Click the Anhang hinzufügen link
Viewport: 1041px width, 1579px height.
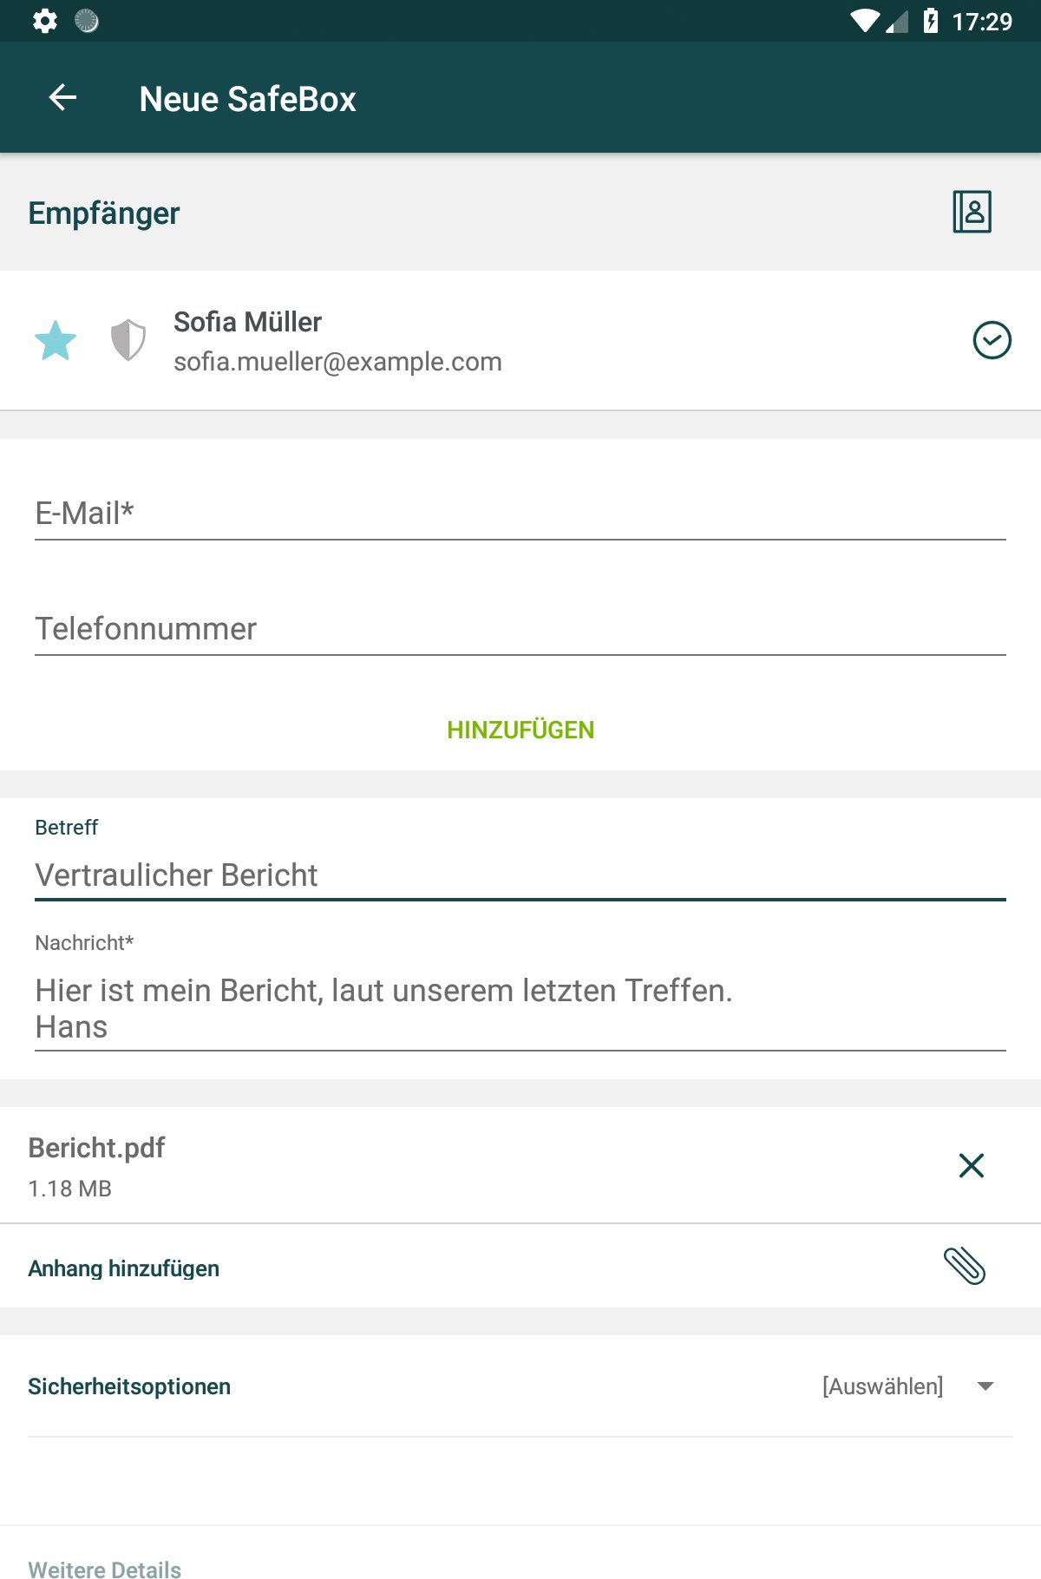[124, 1268]
